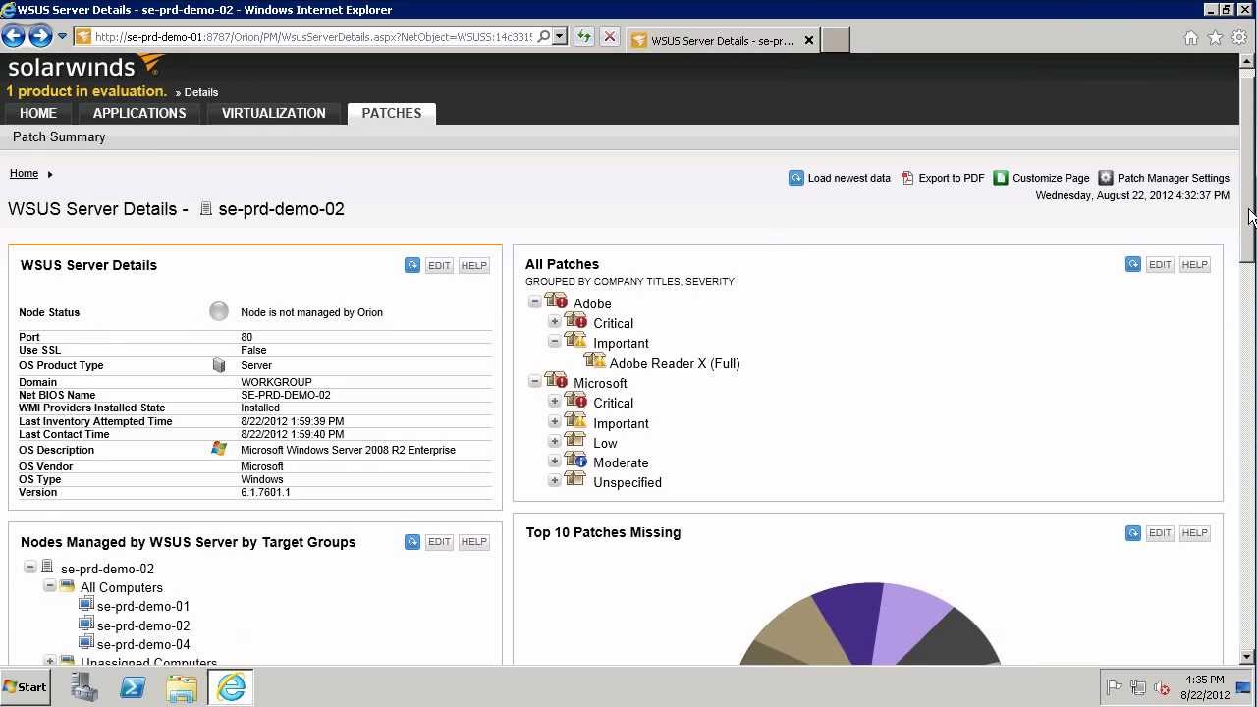Expand Microsoft Moderate patches

[555, 462]
